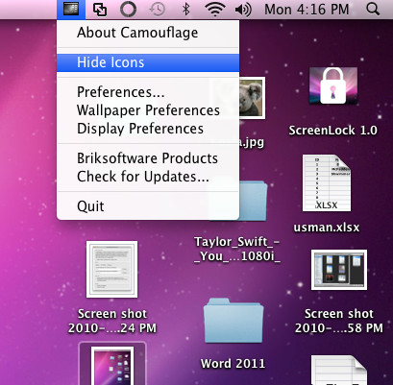
Task: Select Hide Icons menu item
Action: point(148,62)
